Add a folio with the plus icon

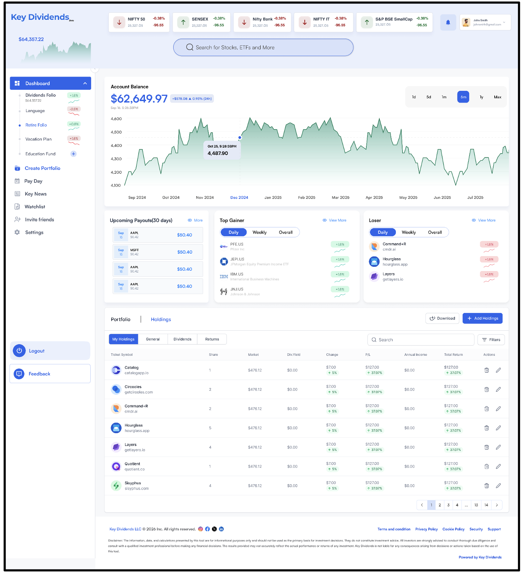click(x=73, y=154)
